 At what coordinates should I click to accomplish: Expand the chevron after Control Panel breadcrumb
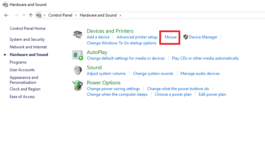(76, 15)
